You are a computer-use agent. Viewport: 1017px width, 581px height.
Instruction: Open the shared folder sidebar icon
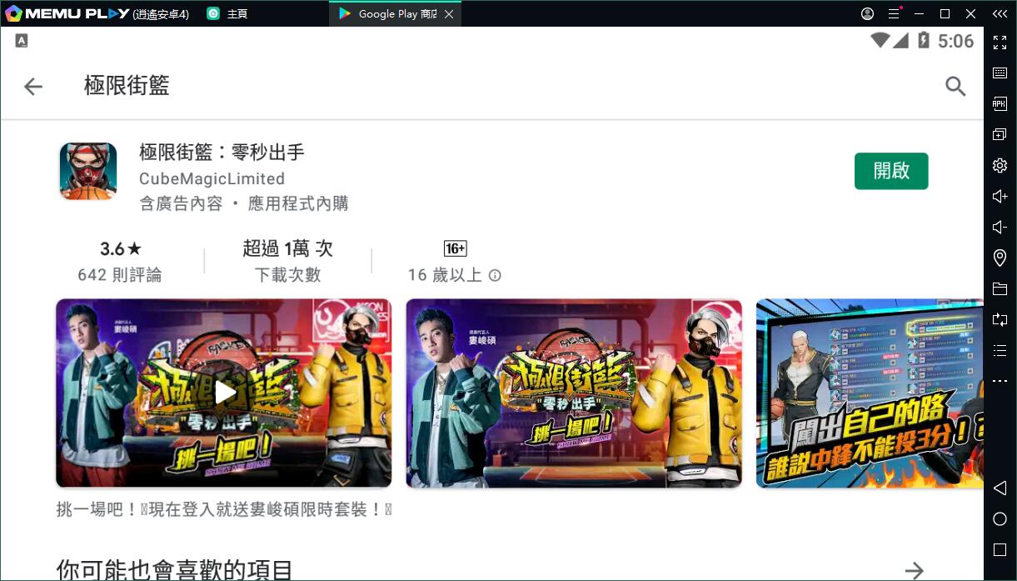[1000, 289]
